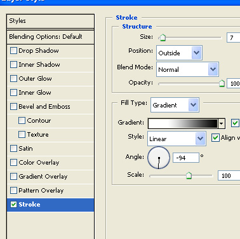Turn on the Satin checkbox
The image size is (240, 239).
pos(13,149)
